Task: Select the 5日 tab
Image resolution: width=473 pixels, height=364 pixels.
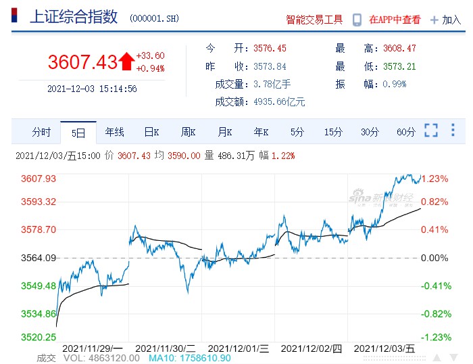Action: coord(78,133)
